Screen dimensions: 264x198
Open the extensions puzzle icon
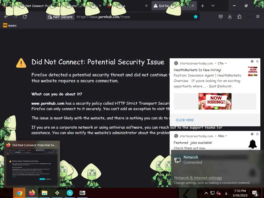(x=239, y=16)
